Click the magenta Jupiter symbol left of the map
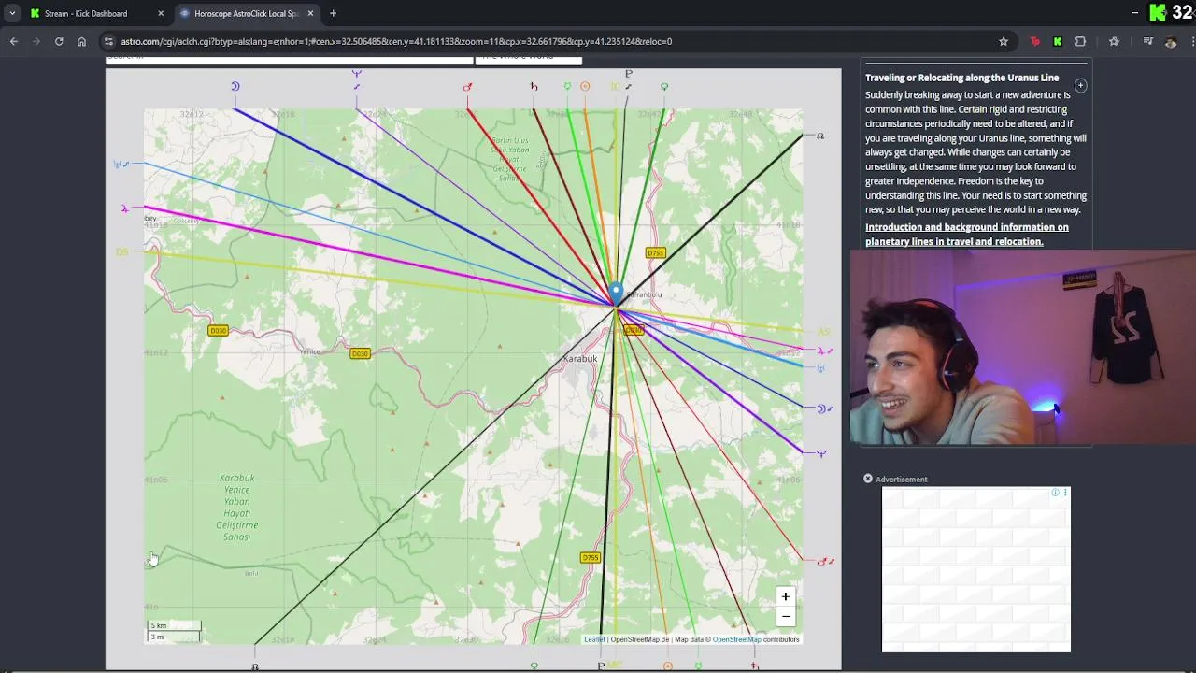The width and height of the screenshot is (1196, 673). pyautogui.click(x=124, y=208)
